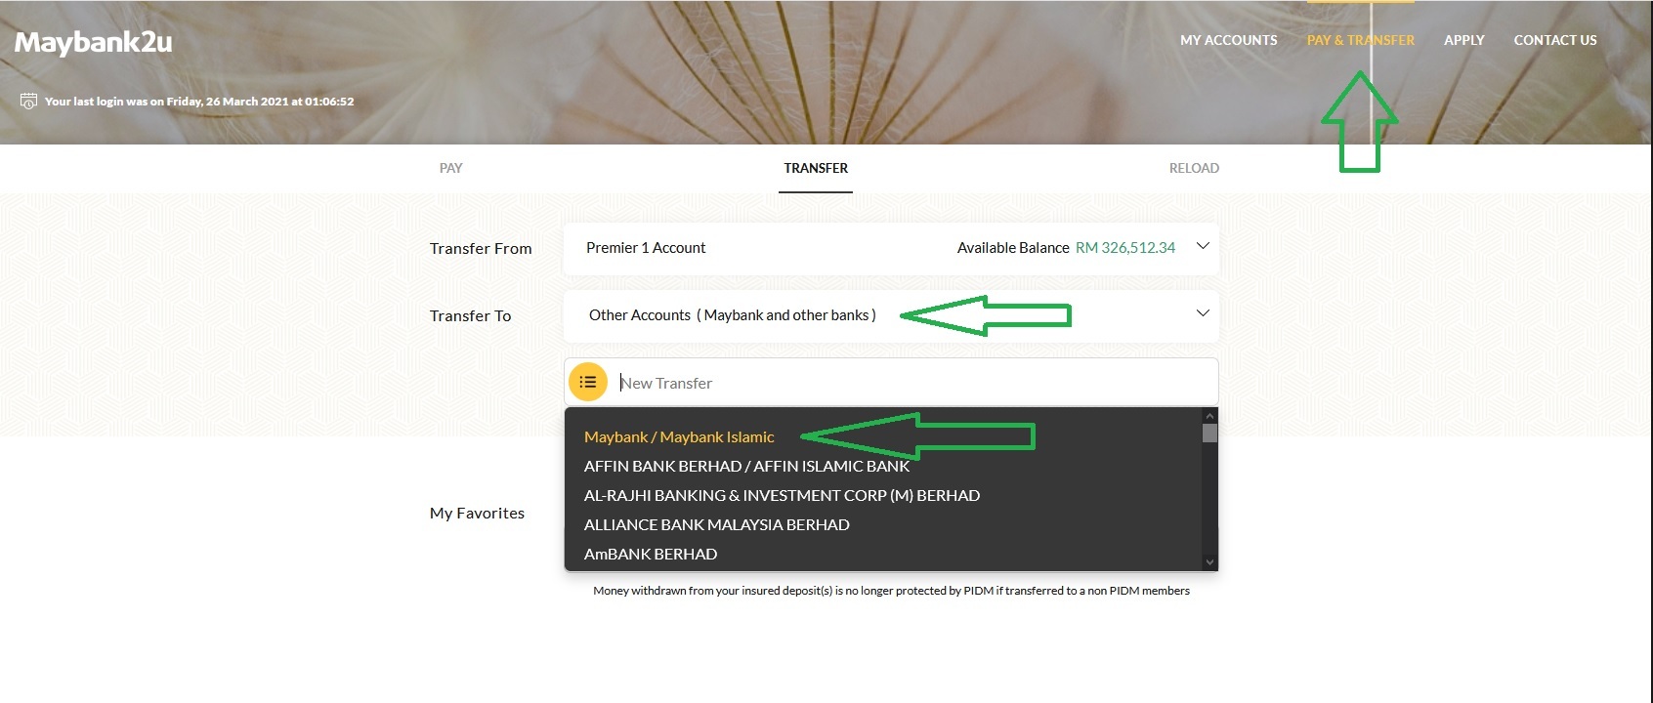This screenshot has width=1653, height=703.
Task: Click the Transfer From label
Action: [x=481, y=249]
